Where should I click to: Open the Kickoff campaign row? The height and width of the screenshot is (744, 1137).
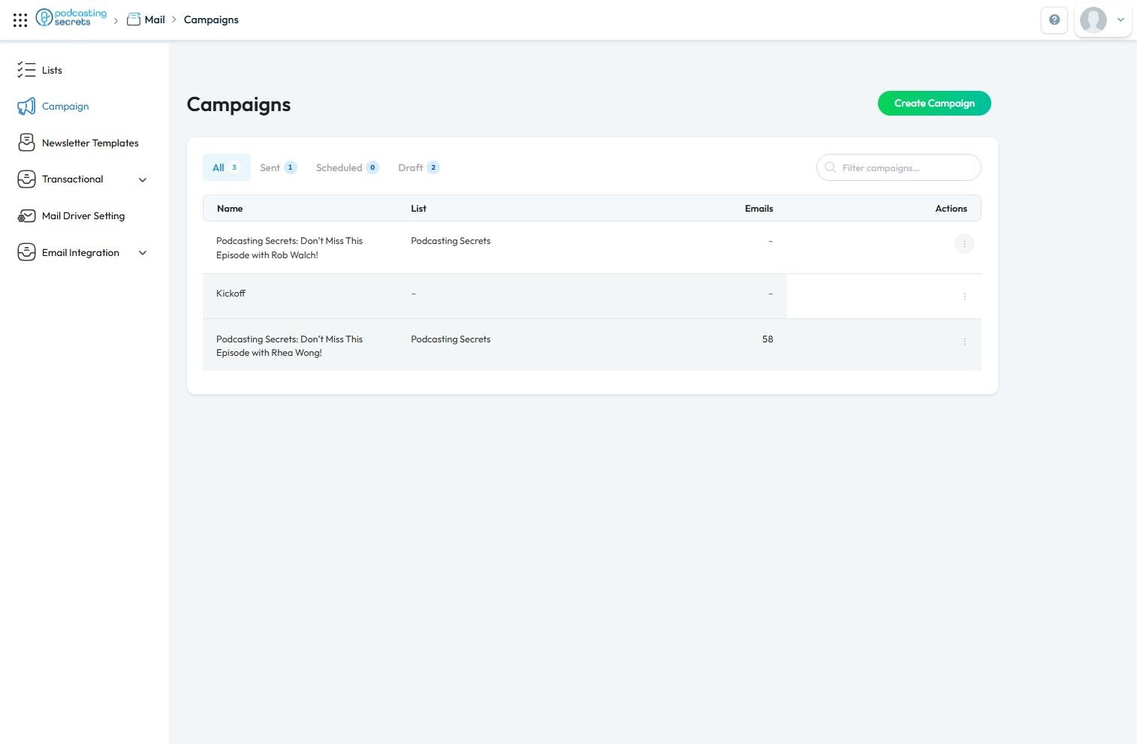231,294
